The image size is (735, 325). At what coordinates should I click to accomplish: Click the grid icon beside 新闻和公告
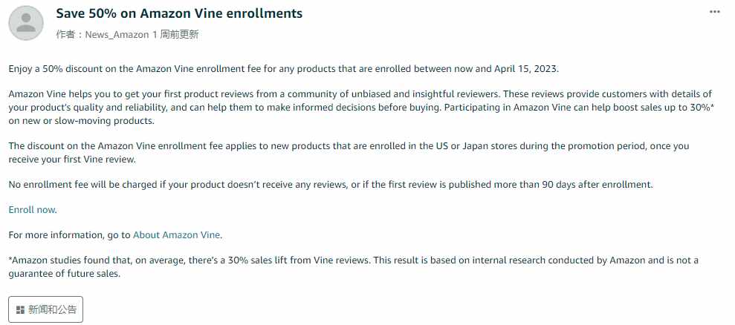[x=20, y=309]
